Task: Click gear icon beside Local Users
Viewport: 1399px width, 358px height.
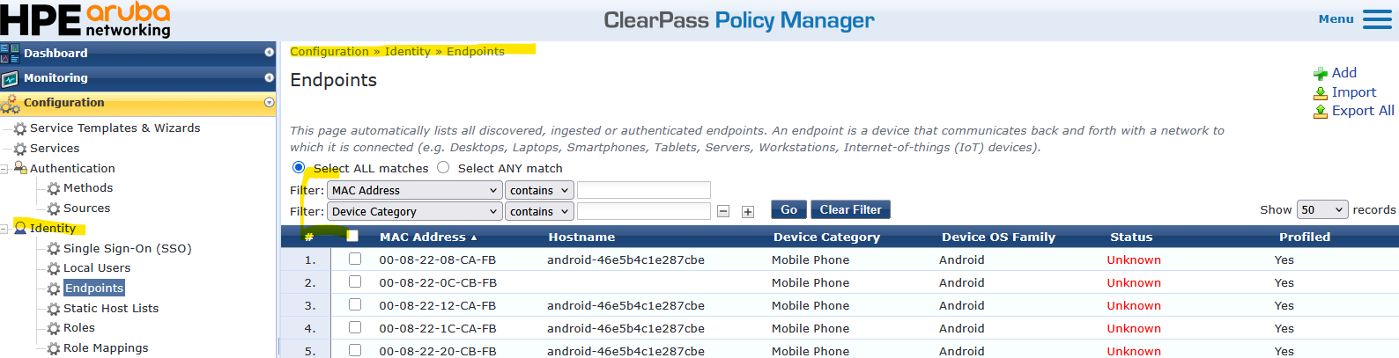Action: point(54,268)
